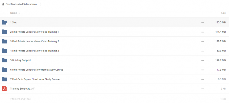Click the folder icon for 5 Building Rapport
The image size is (229, 103).
pyautogui.click(x=4, y=60)
